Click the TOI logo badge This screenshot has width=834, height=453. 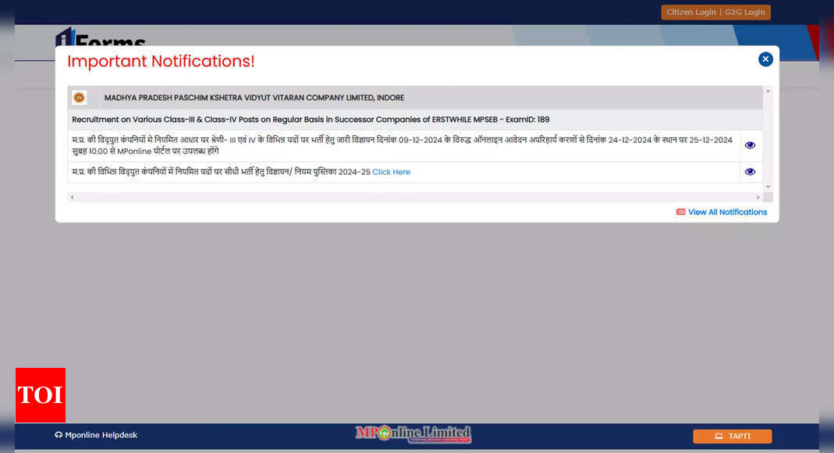41,395
